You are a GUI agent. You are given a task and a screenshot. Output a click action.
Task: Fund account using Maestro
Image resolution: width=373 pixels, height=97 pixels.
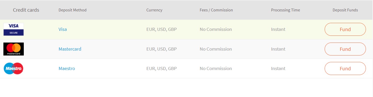coord(345,68)
